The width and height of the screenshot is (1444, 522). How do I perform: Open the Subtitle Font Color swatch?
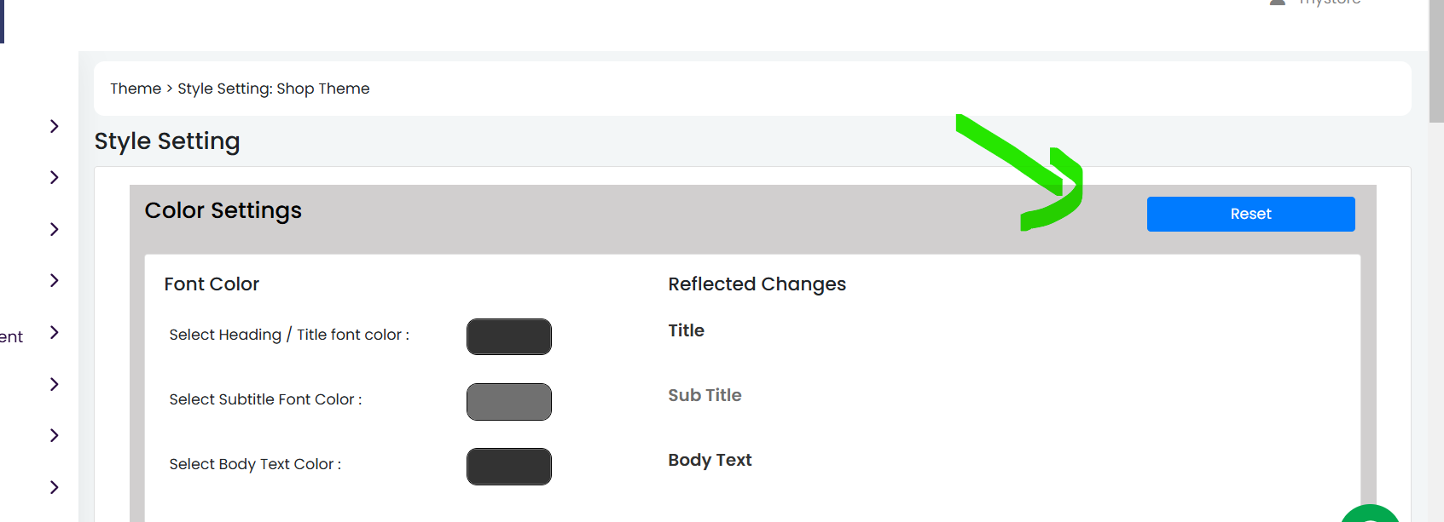[509, 402]
